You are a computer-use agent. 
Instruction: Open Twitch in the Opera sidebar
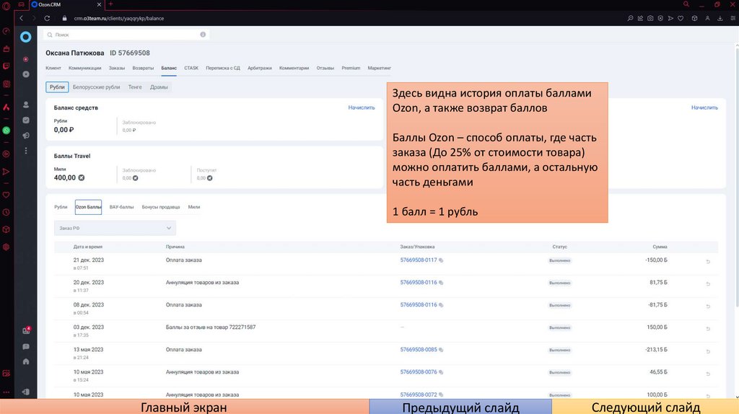pos(6,66)
